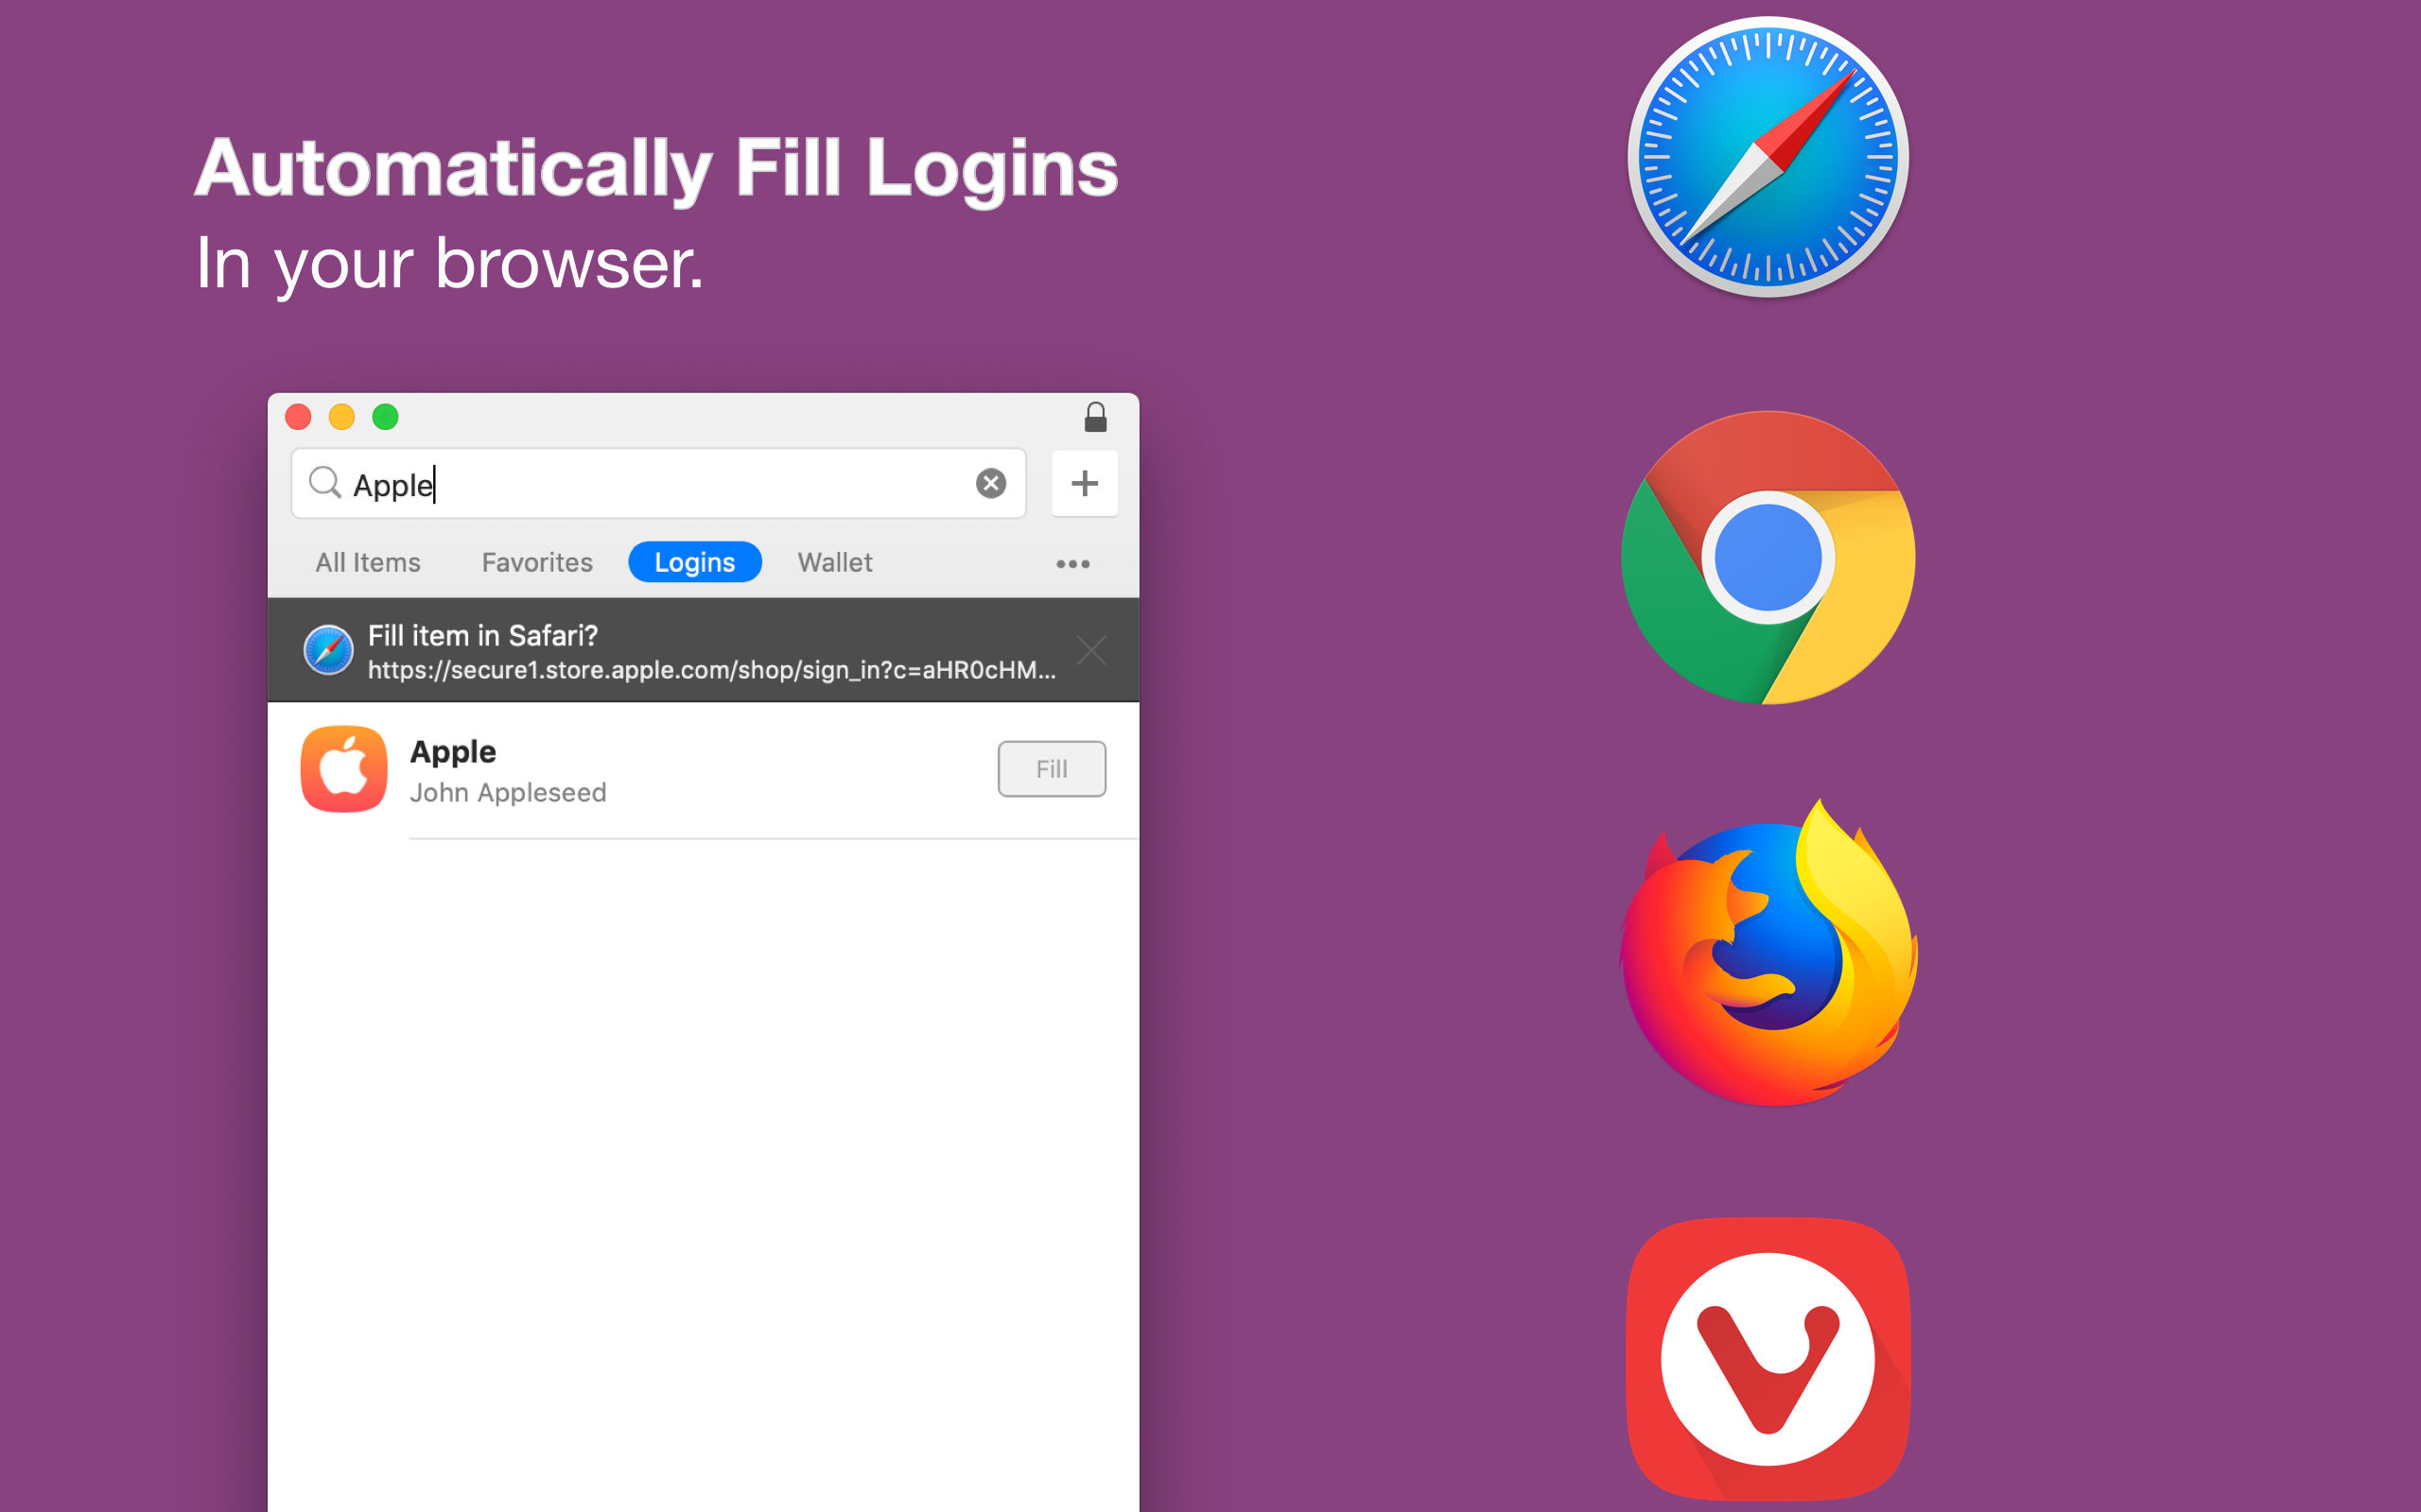This screenshot has width=2421, height=1512.
Task: Click the Vivaldi browser icon
Action: 1768,1359
